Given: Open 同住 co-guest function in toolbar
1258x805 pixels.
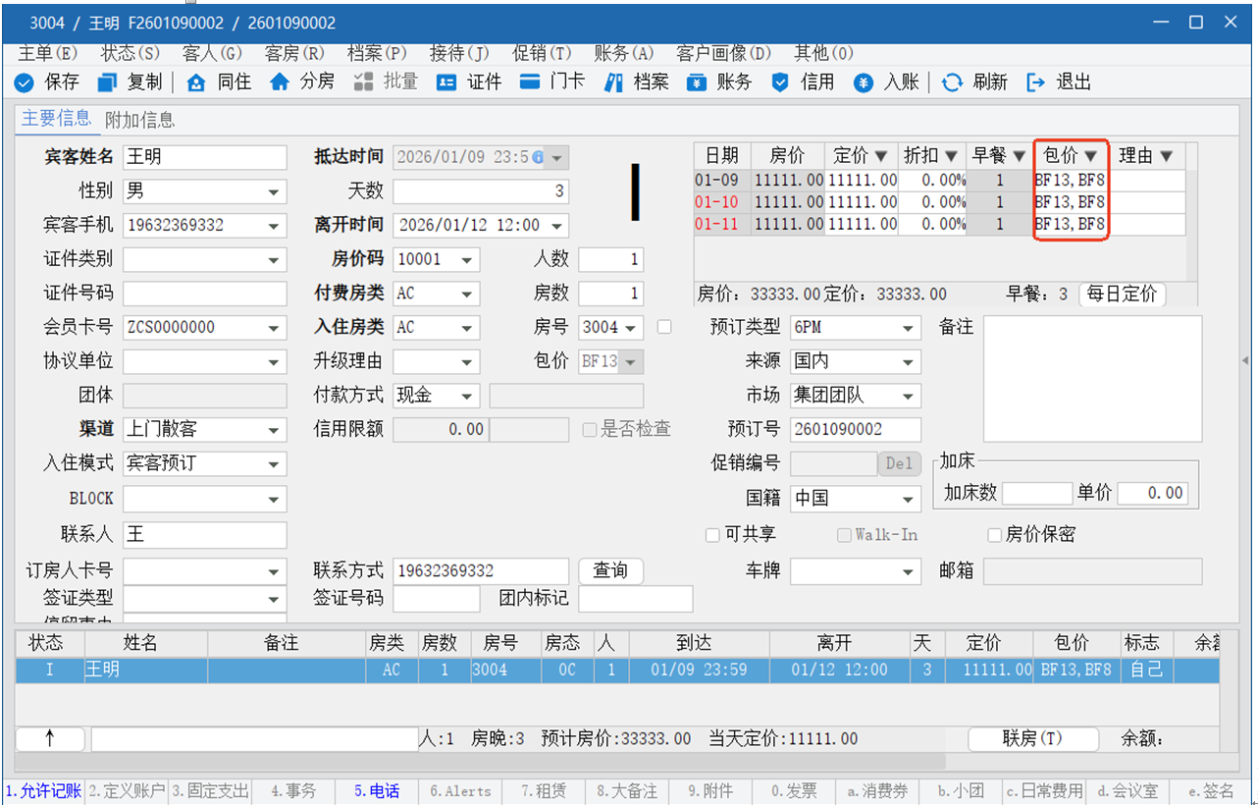Looking at the screenshot, I should (196, 82).
